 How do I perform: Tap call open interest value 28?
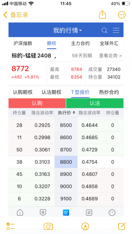19,125
